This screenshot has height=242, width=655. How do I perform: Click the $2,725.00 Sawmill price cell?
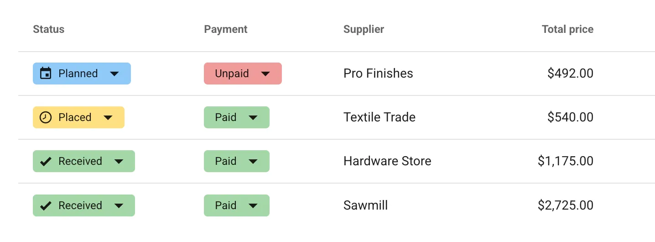(x=566, y=205)
